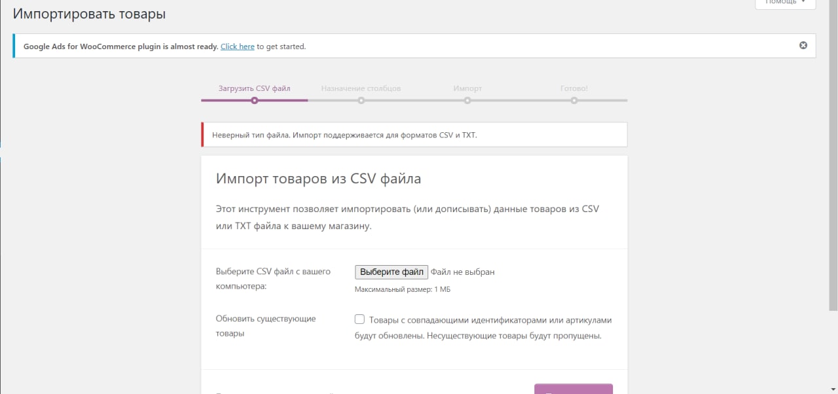This screenshot has height=394, width=838.
Task: Click 'Выберите файл' file chooser button
Action: coord(392,272)
